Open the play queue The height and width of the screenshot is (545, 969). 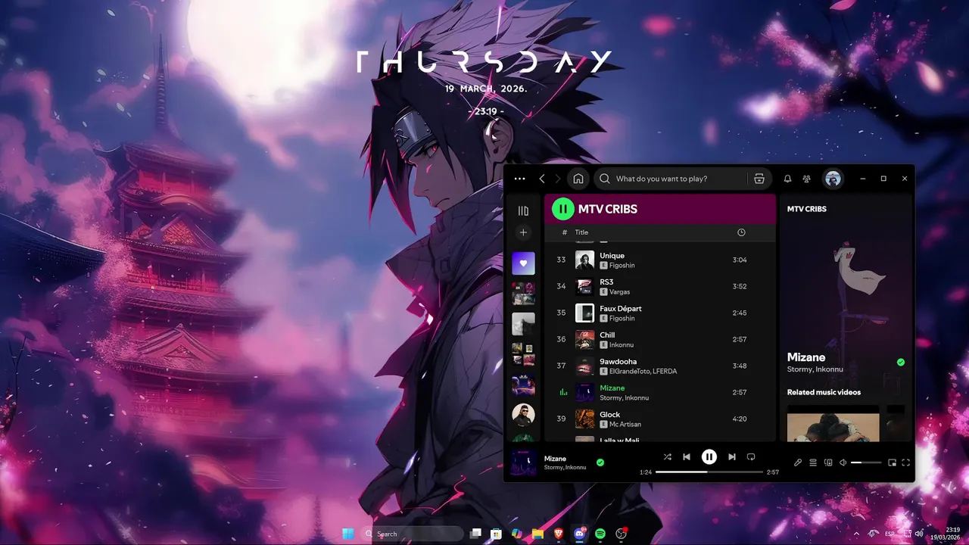click(x=813, y=462)
